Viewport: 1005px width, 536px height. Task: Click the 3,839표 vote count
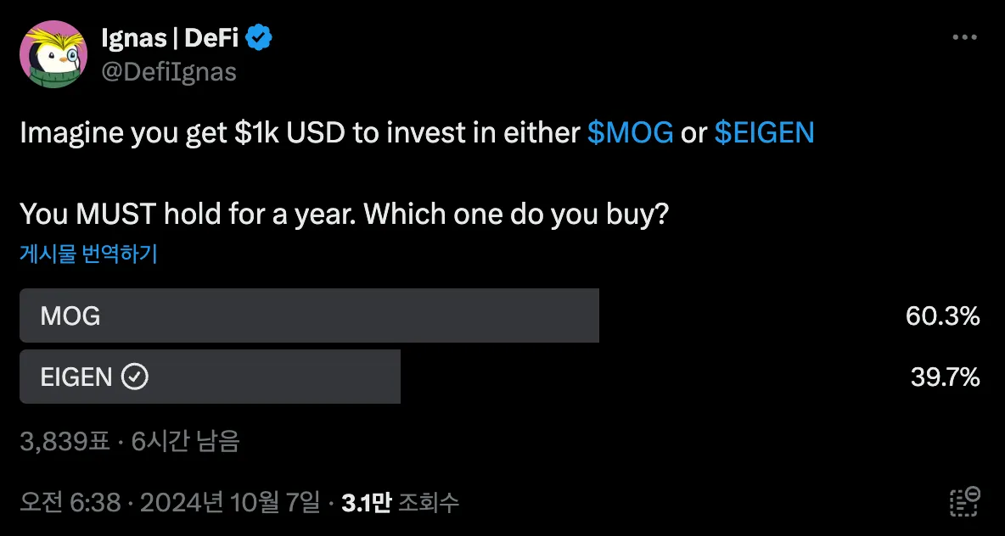point(65,441)
